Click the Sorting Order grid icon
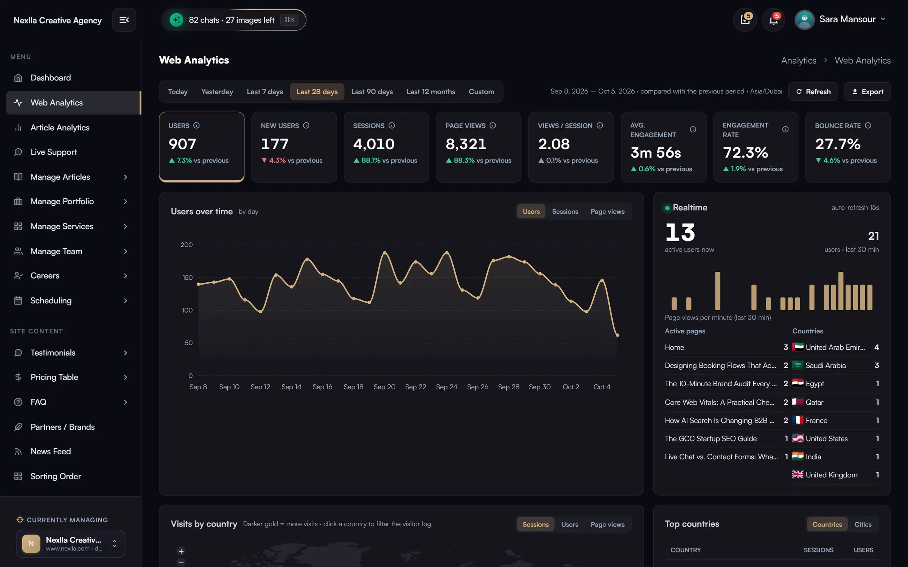The image size is (908, 567). click(x=18, y=476)
